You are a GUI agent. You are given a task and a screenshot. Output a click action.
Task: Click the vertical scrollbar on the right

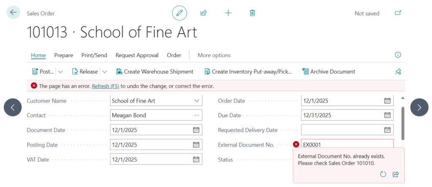pos(403,122)
